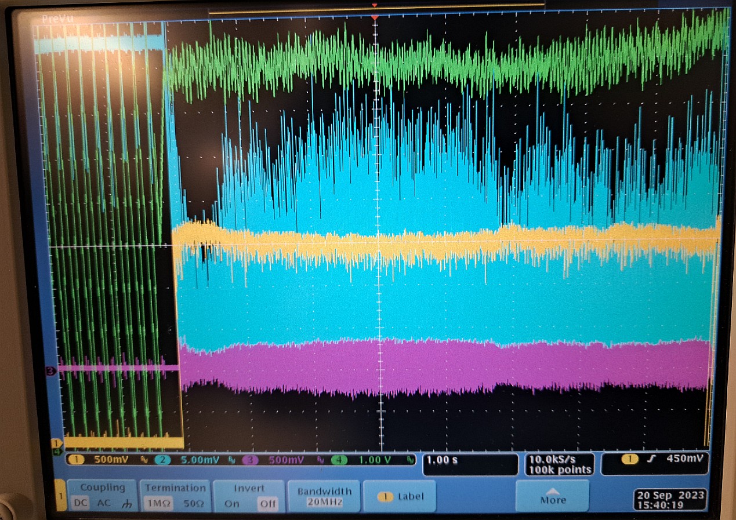Open the Bandwidth 20MHz menu
Image resolution: width=736 pixels, height=520 pixels.
pyautogui.click(x=324, y=496)
